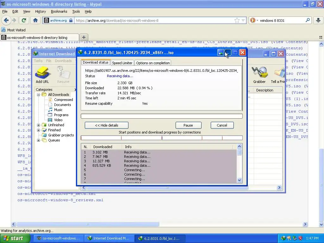Image resolution: width=324 pixels, height=243 pixels.
Task: Click the IDM tray icon in system tray
Action: click(283, 238)
